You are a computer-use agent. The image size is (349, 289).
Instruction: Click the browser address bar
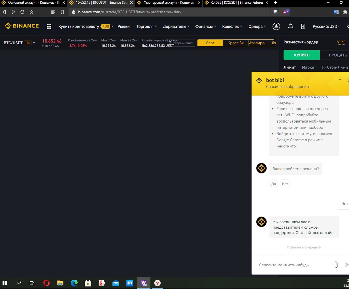(169, 12)
